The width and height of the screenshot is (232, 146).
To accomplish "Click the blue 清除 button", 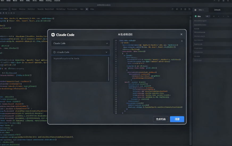I will coord(177,119).
